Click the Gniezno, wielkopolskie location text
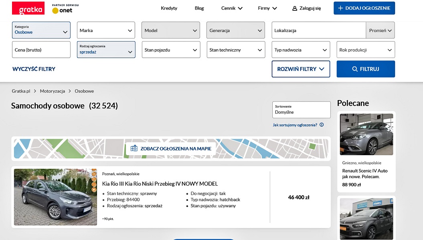The height and width of the screenshot is (240, 423). coord(362,163)
